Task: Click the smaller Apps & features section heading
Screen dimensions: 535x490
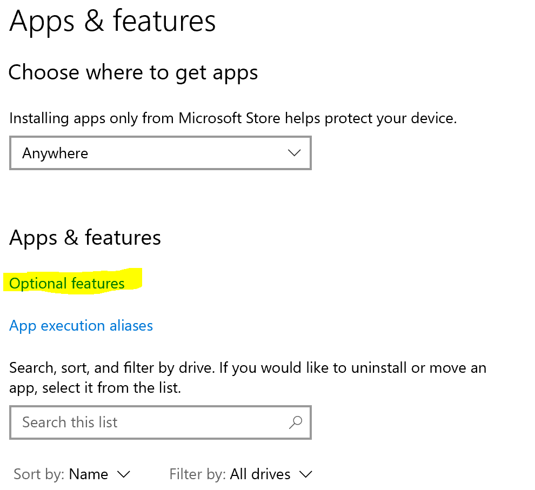Action: pyautogui.click(x=85, y=238)
